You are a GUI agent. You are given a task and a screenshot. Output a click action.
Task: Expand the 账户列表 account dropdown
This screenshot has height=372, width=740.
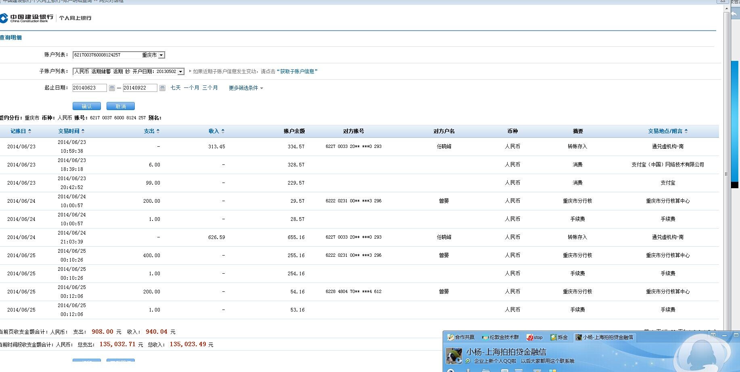click(161, 55)
